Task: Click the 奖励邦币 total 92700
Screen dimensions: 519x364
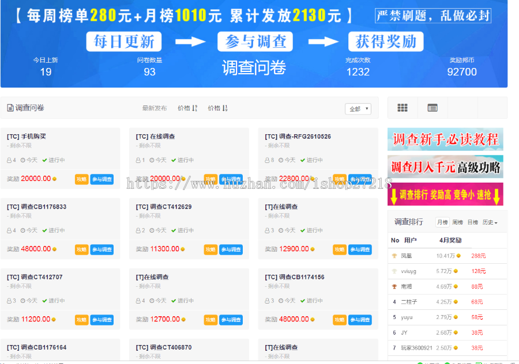Action: tap(462, 72)
